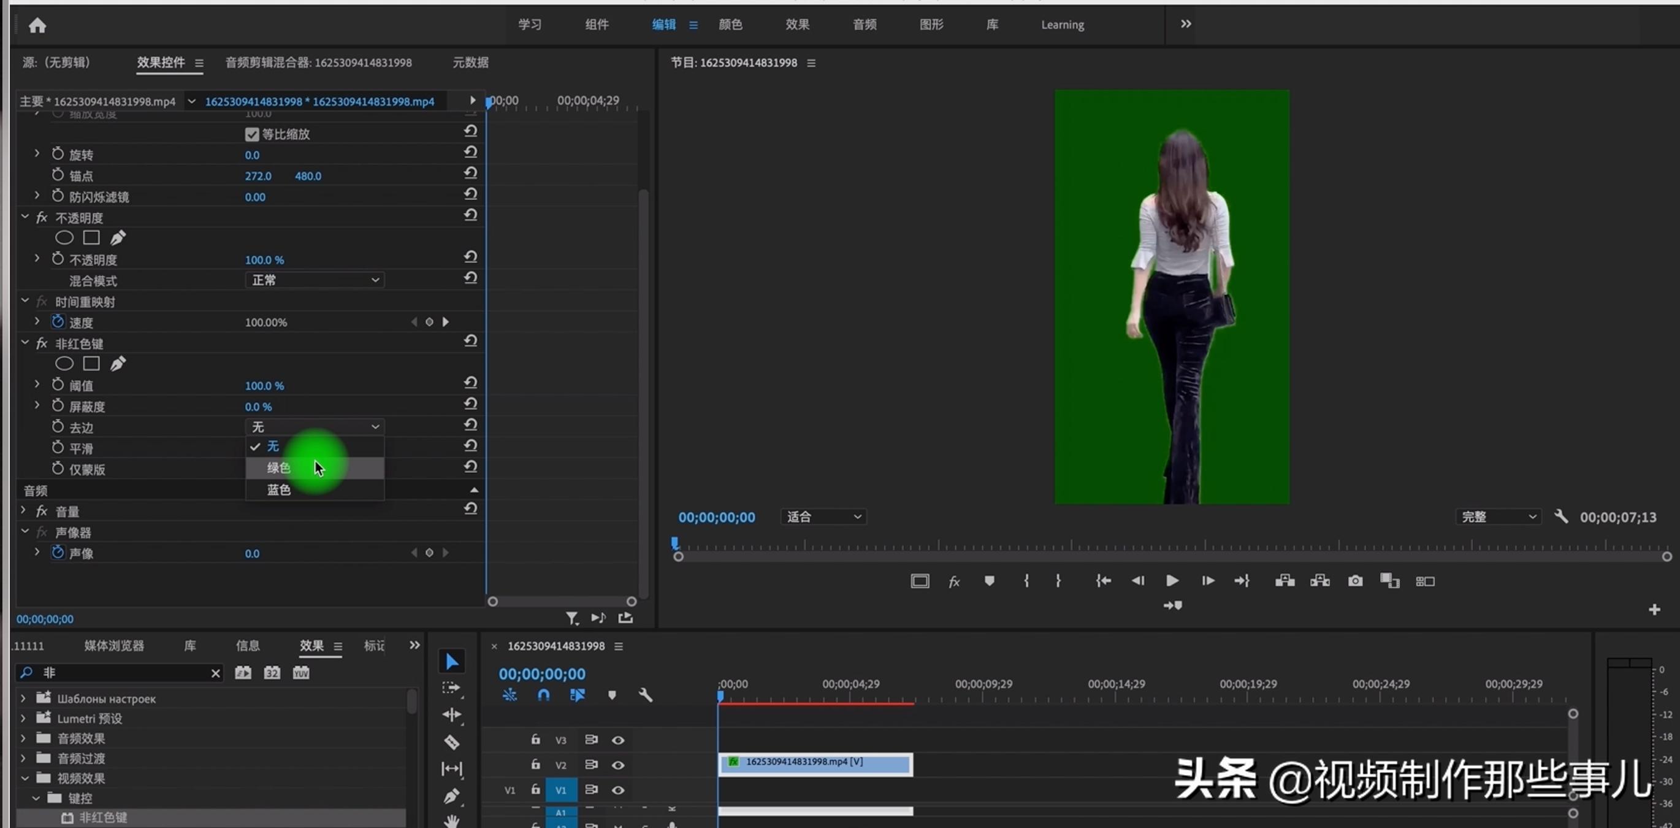Click the Add Marker icon under the program monitor

pyautogui.click(x=990, y=581)
